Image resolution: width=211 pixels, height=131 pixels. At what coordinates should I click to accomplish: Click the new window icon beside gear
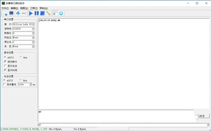click(55, 13)
